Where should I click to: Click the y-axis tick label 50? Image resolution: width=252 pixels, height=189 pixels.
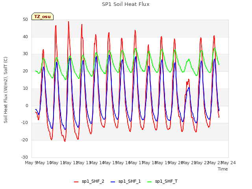click(25, 19)
